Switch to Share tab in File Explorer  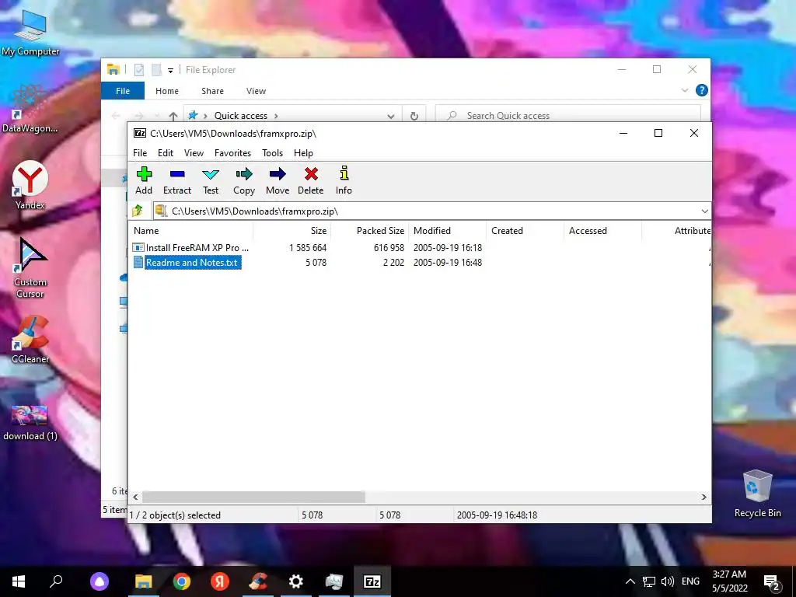coord(212,91)
